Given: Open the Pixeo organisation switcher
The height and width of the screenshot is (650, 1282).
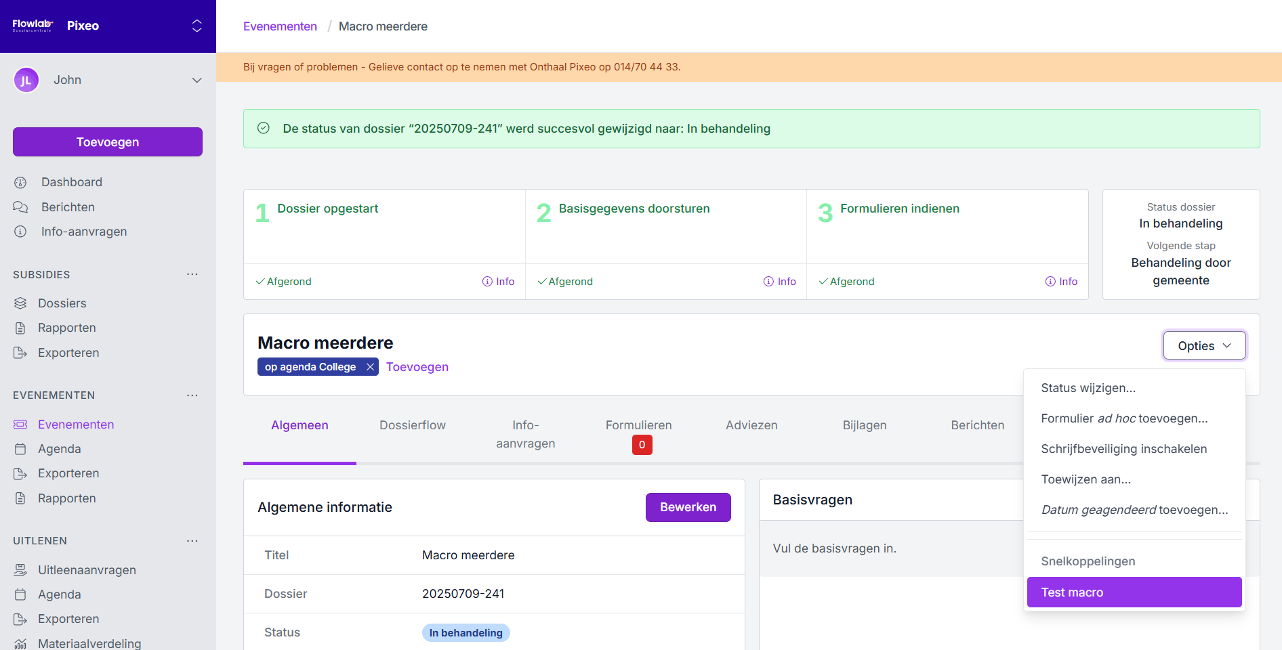Looking at the screenshot, I should pos(197,26).
